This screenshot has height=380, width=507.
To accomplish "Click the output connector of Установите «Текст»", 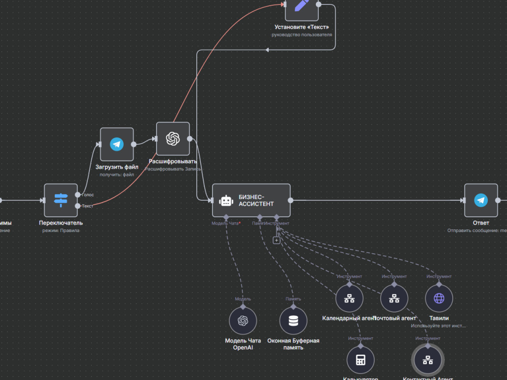I will tap(318, 4).
